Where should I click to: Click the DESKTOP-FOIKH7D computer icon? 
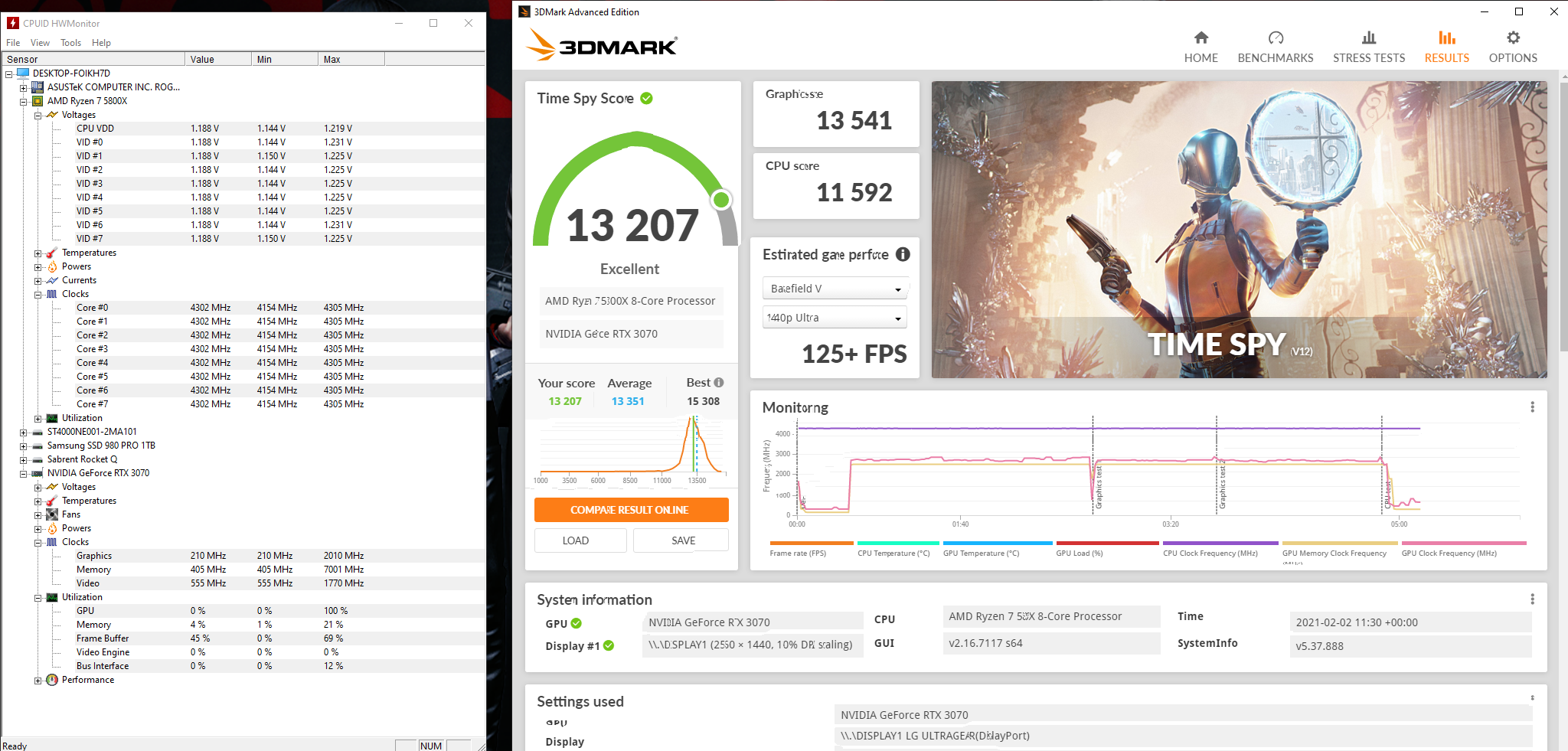pos(23,73)
